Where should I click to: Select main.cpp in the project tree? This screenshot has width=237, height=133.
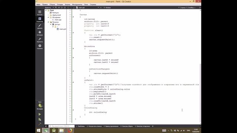(x=58, y=20)
